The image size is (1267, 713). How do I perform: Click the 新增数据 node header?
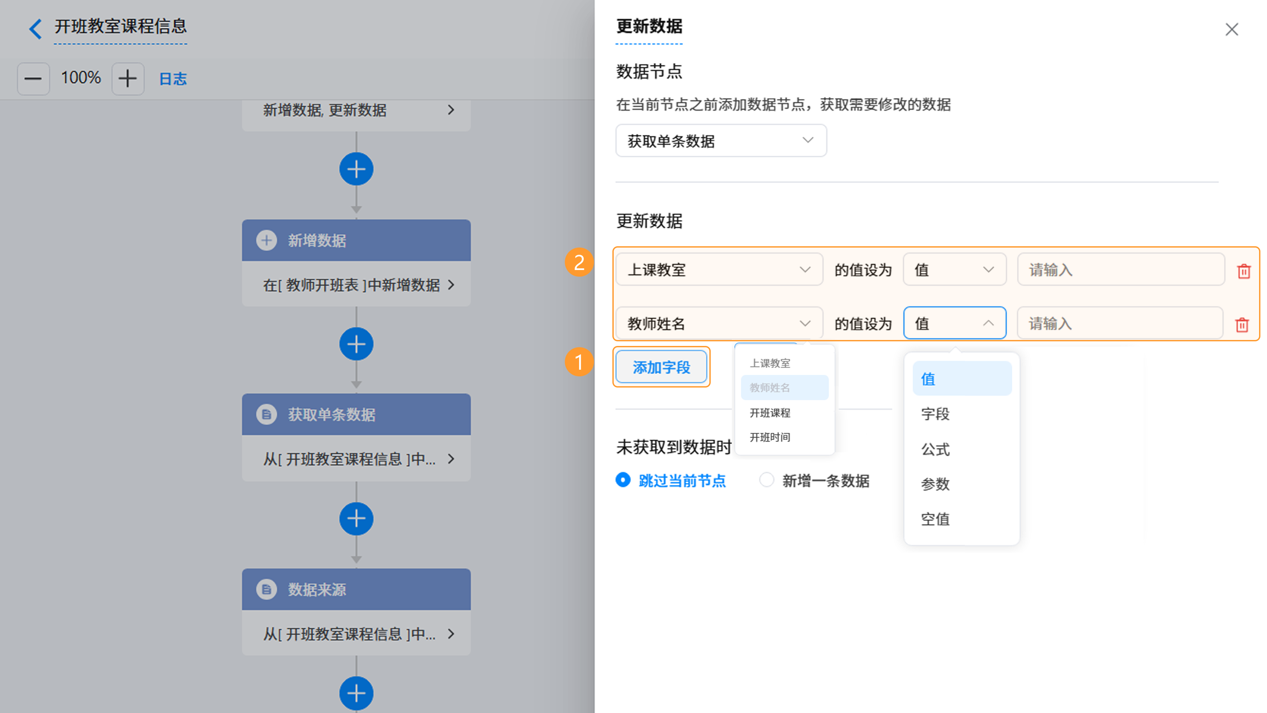pos(357,240)
